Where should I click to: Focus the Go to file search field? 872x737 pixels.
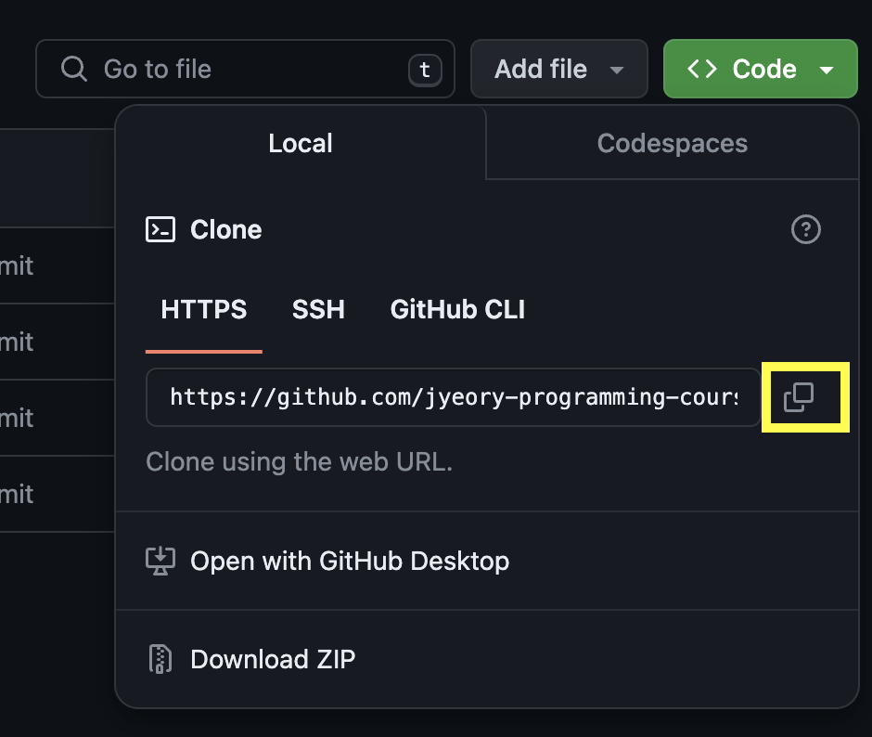pyautogui.click(x=245, y=69)
